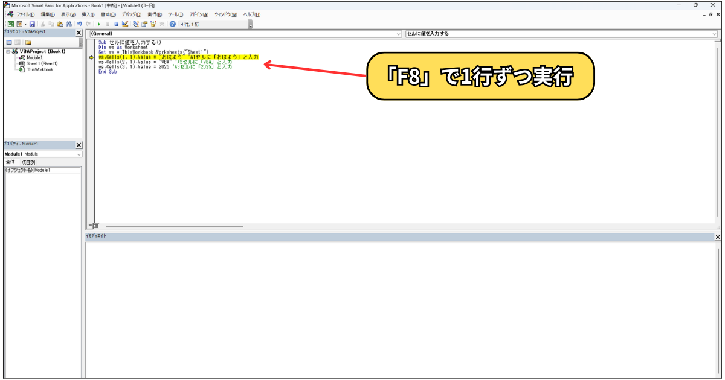Image resolution: width=725 pixels, height=380 pixels.
Task: Collapse the VBAProject (Book1) tree node
Action: click(8, 51)
